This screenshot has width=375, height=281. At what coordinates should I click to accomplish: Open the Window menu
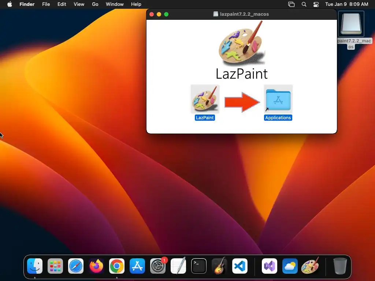115,4
